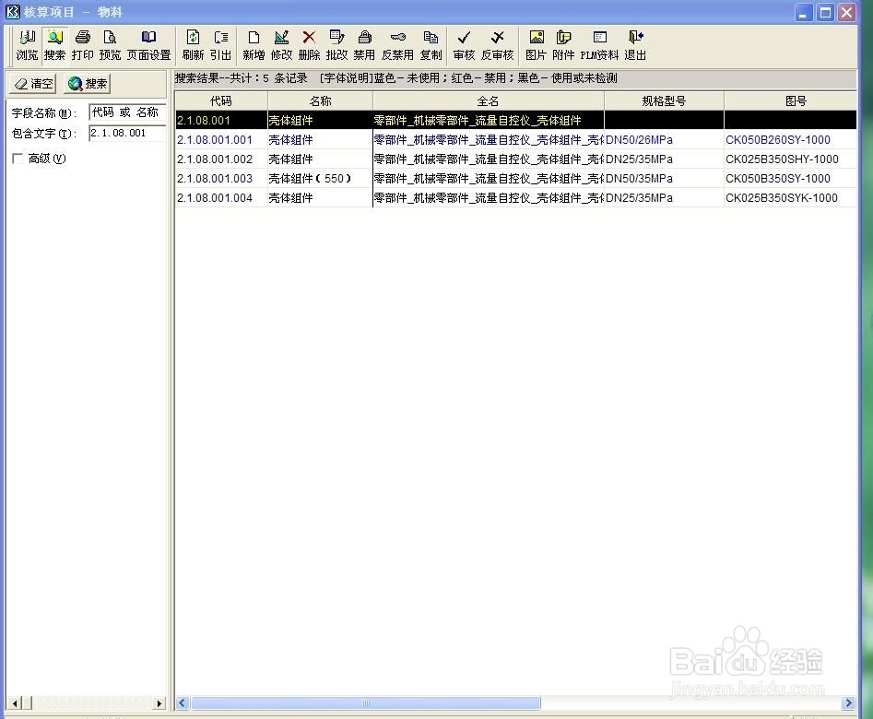Select row 2.1.08.001.002
Image resolution: width=873 pixels, height=719 pixels.
[515, 159]
